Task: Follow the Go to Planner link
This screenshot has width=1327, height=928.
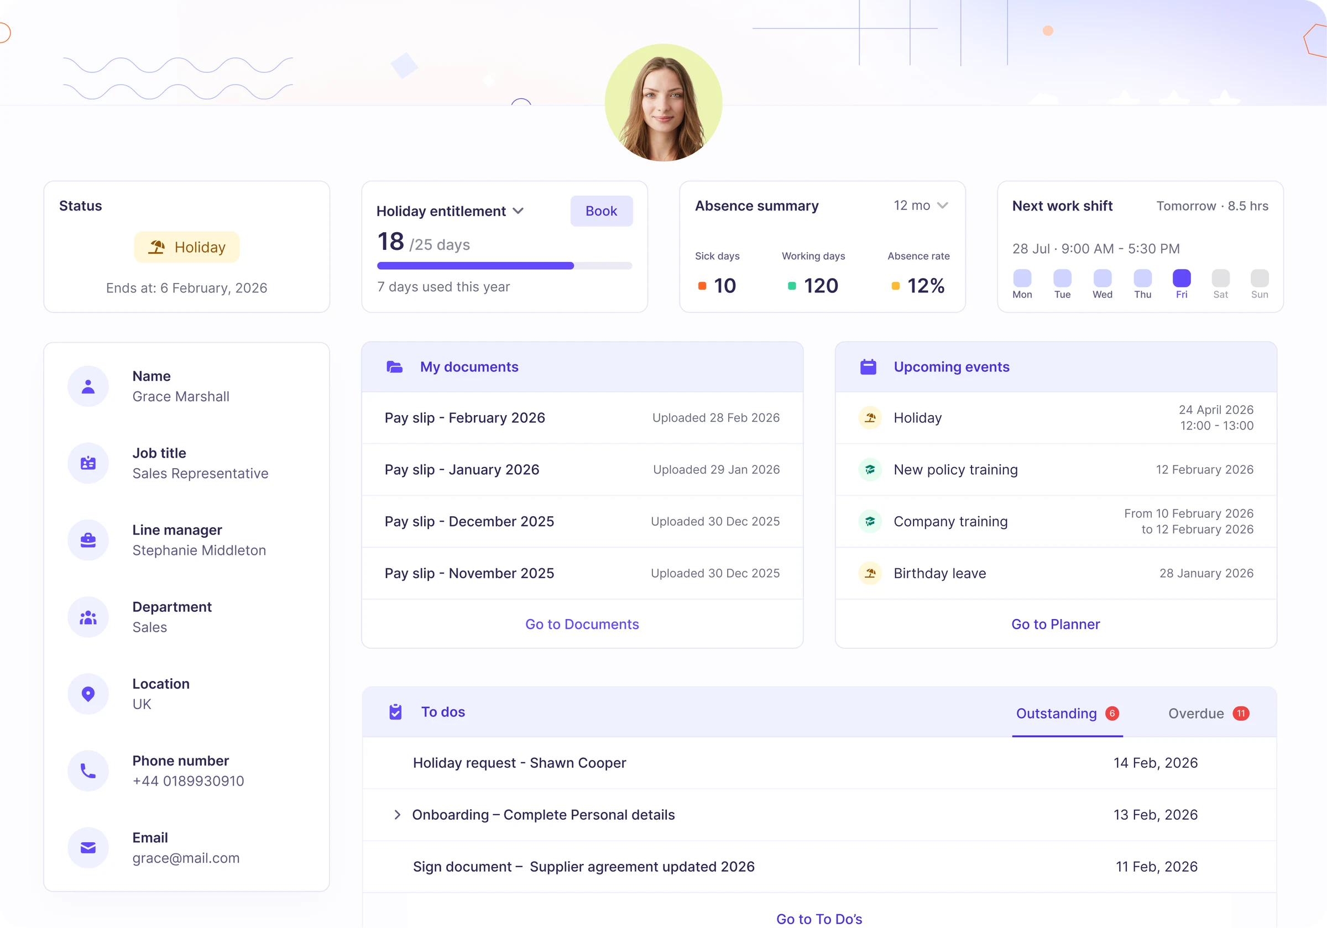Action: tap(1056, 624)
